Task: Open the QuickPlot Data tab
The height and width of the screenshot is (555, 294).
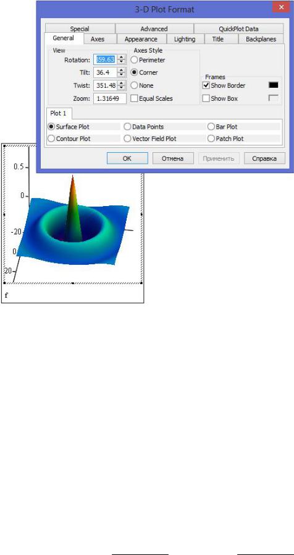Action: pos(238,28)
